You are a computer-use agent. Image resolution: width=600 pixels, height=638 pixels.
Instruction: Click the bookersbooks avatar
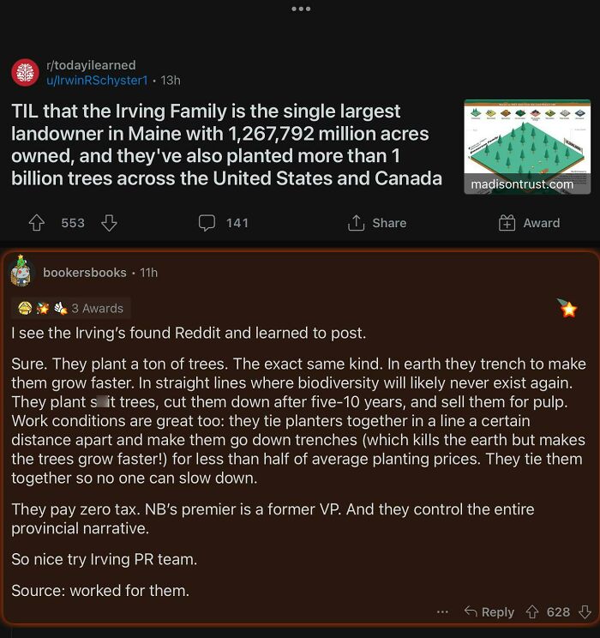coord(22,273)
